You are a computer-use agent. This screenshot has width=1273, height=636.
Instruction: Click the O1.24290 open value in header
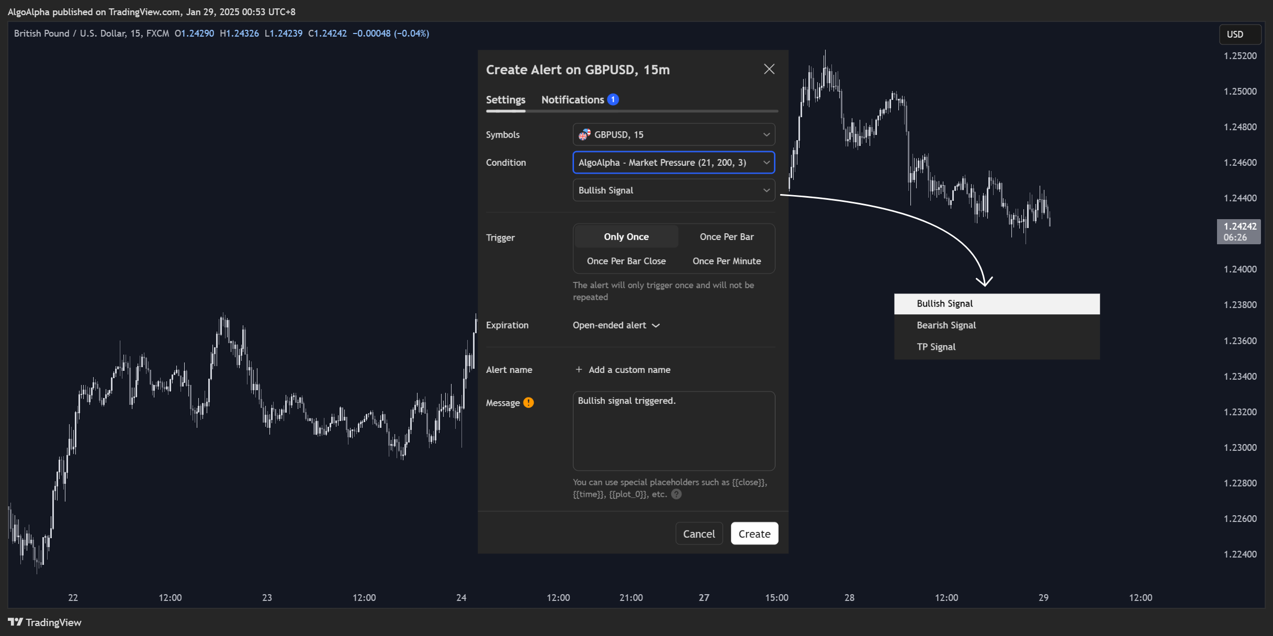click(194, 33)
